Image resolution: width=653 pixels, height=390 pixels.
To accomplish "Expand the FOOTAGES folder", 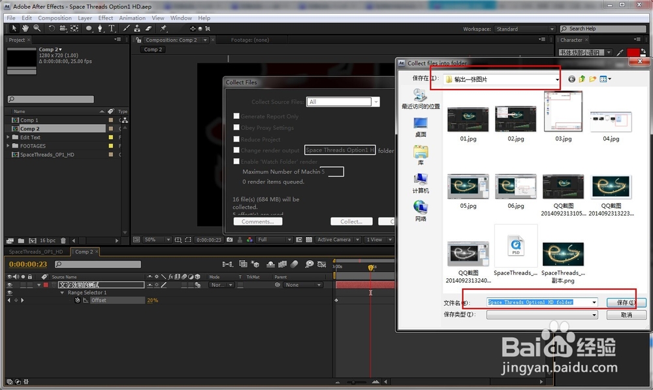I will pos(8,146).
